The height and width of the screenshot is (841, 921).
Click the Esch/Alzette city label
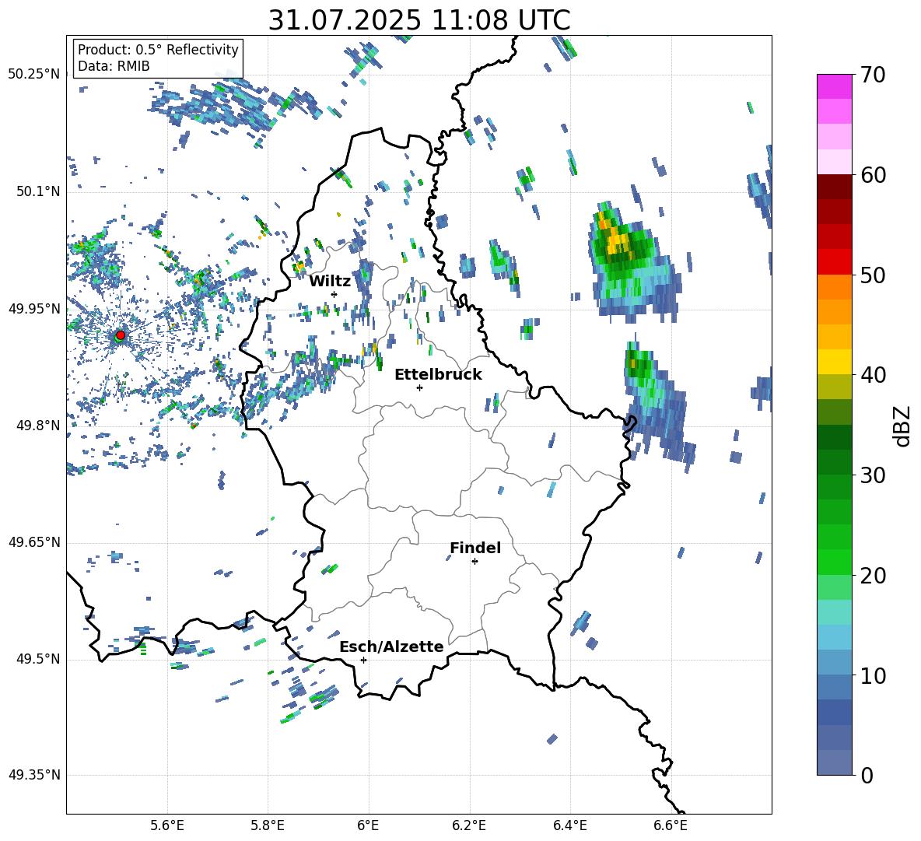391,647
